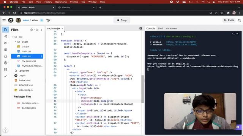Switch to the Console tab
Image resolution: width=243 pixels, height=136 pixels.
point(151,28)
